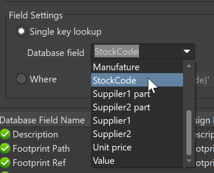Click the StockCode text in Database field box

click(117, 51)
